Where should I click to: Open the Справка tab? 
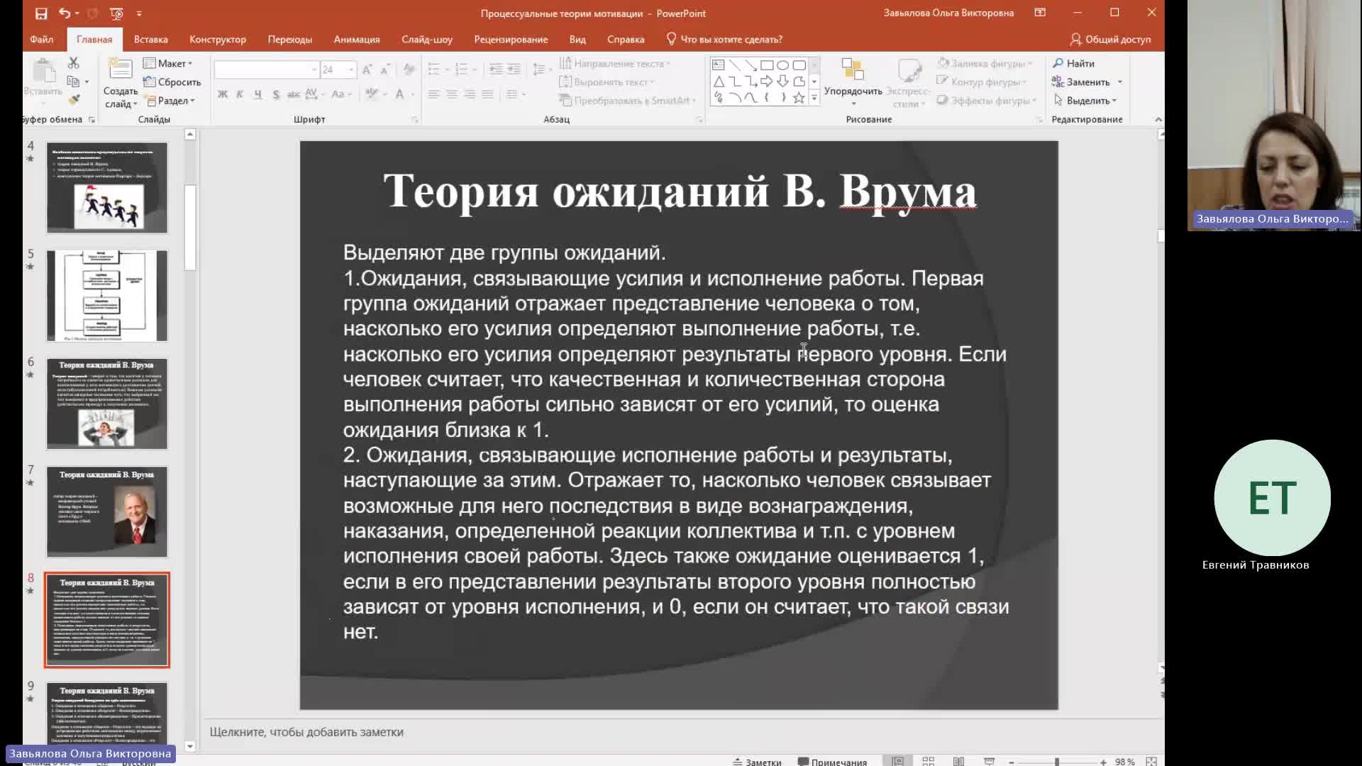[x=626, y=39]
